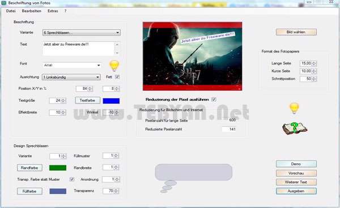
Task: Click the Bild wählen button
Action: (x=296, y=32)
